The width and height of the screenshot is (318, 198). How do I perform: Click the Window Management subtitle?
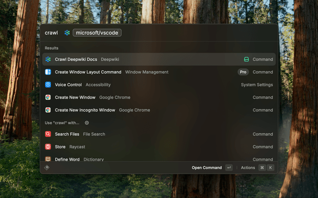[147, 72]
